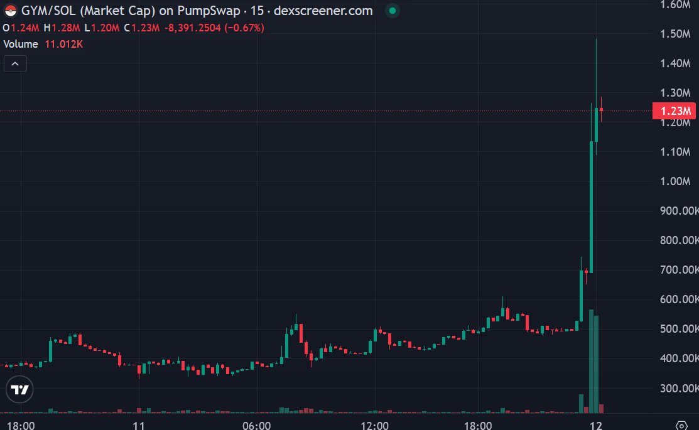Click the Volume indicator label

[x=21, y=44]
